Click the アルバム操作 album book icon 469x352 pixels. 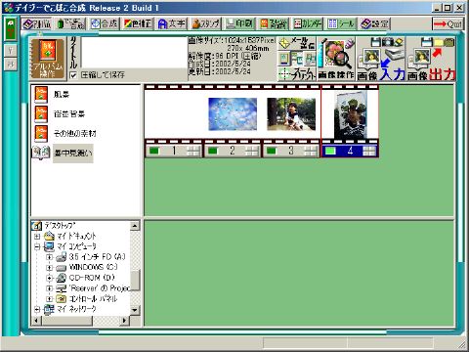pos(48,59)
